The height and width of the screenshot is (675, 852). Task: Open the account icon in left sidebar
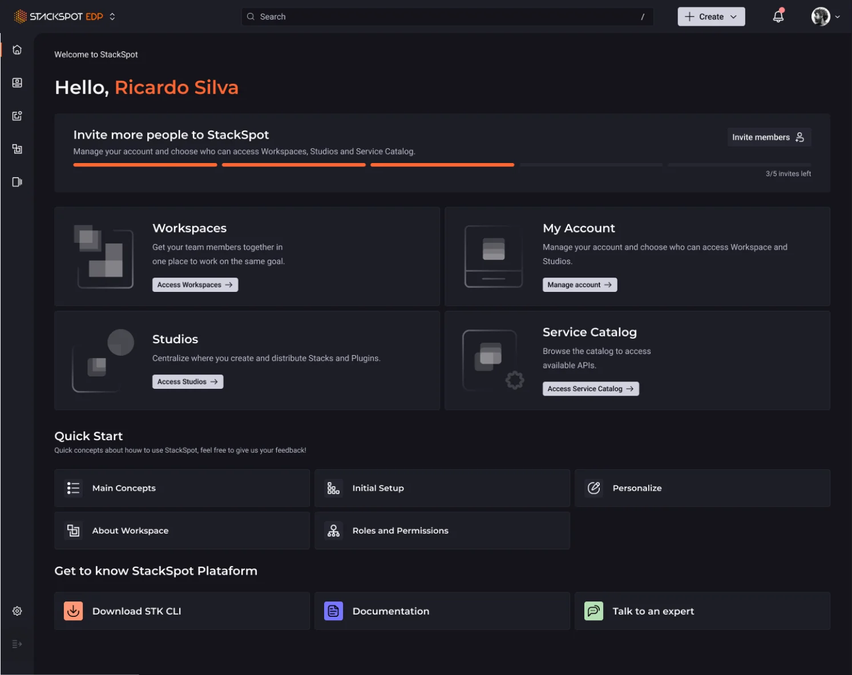[17, 83]
